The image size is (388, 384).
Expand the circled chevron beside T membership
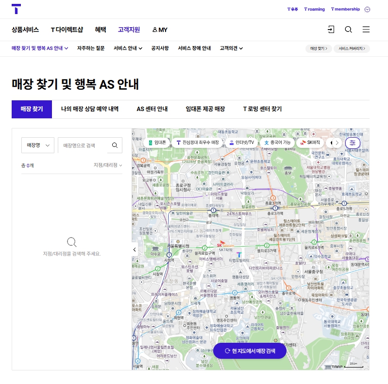(368, 9)
